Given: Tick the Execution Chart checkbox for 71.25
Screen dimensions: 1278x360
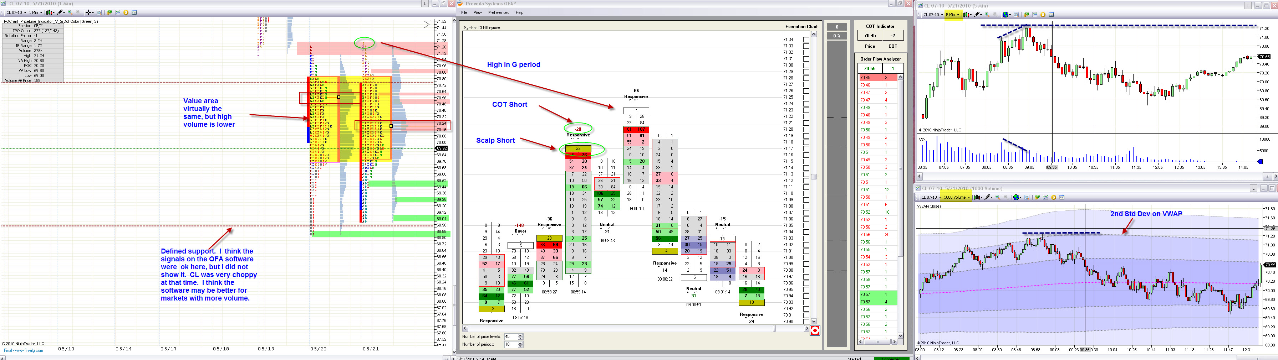Looking at the screenshot, I should (806, 98).
